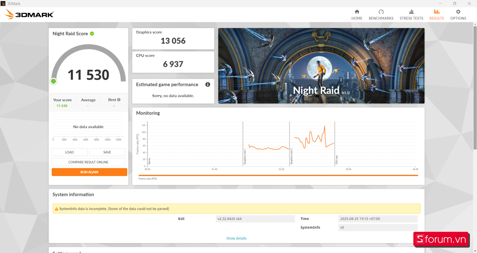The width and height of the screenshot is (477, 253).
Task: Click the GUI version v2.32.8426 s64 field
Action: click(x=256, y=219)
